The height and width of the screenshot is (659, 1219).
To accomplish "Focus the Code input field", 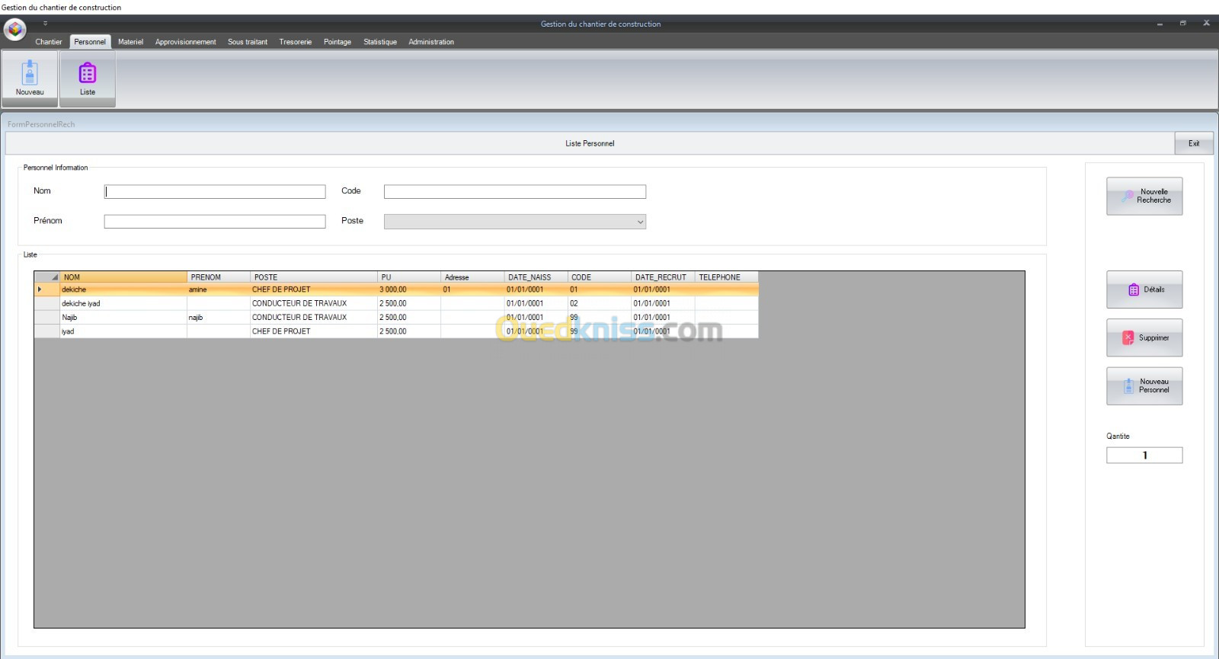I will coord(515,192).
